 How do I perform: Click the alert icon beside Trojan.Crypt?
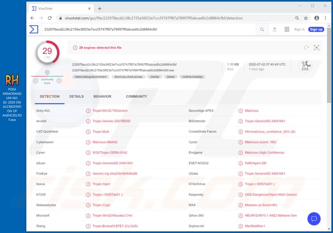click(88, 205)
